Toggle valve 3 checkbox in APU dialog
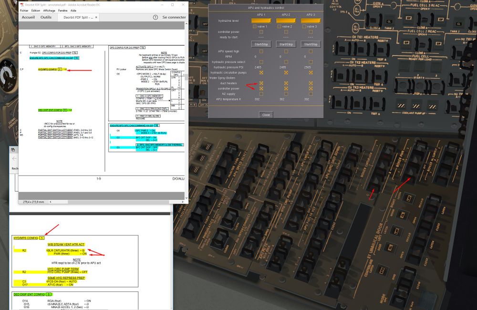The width and height of the screenshot is (477, 310). click(x=304, y=26)
